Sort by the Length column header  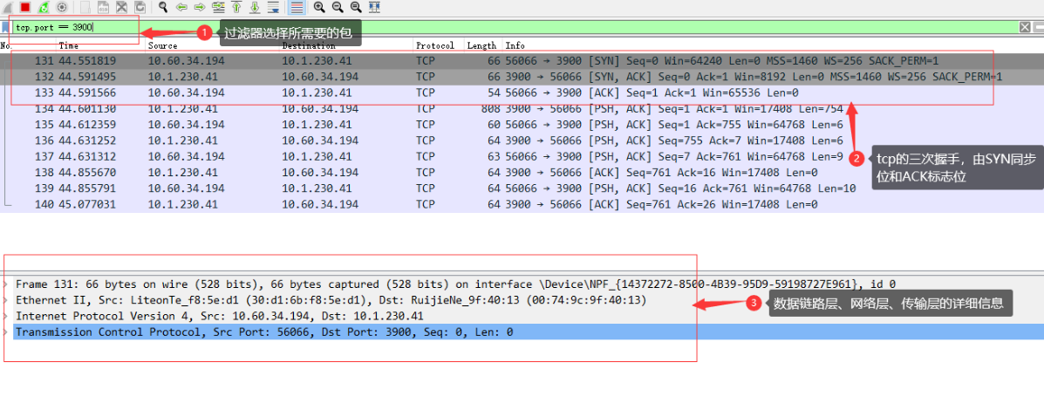(x=482, y=45)
